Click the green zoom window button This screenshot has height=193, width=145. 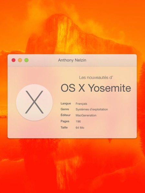click(26, 60)
